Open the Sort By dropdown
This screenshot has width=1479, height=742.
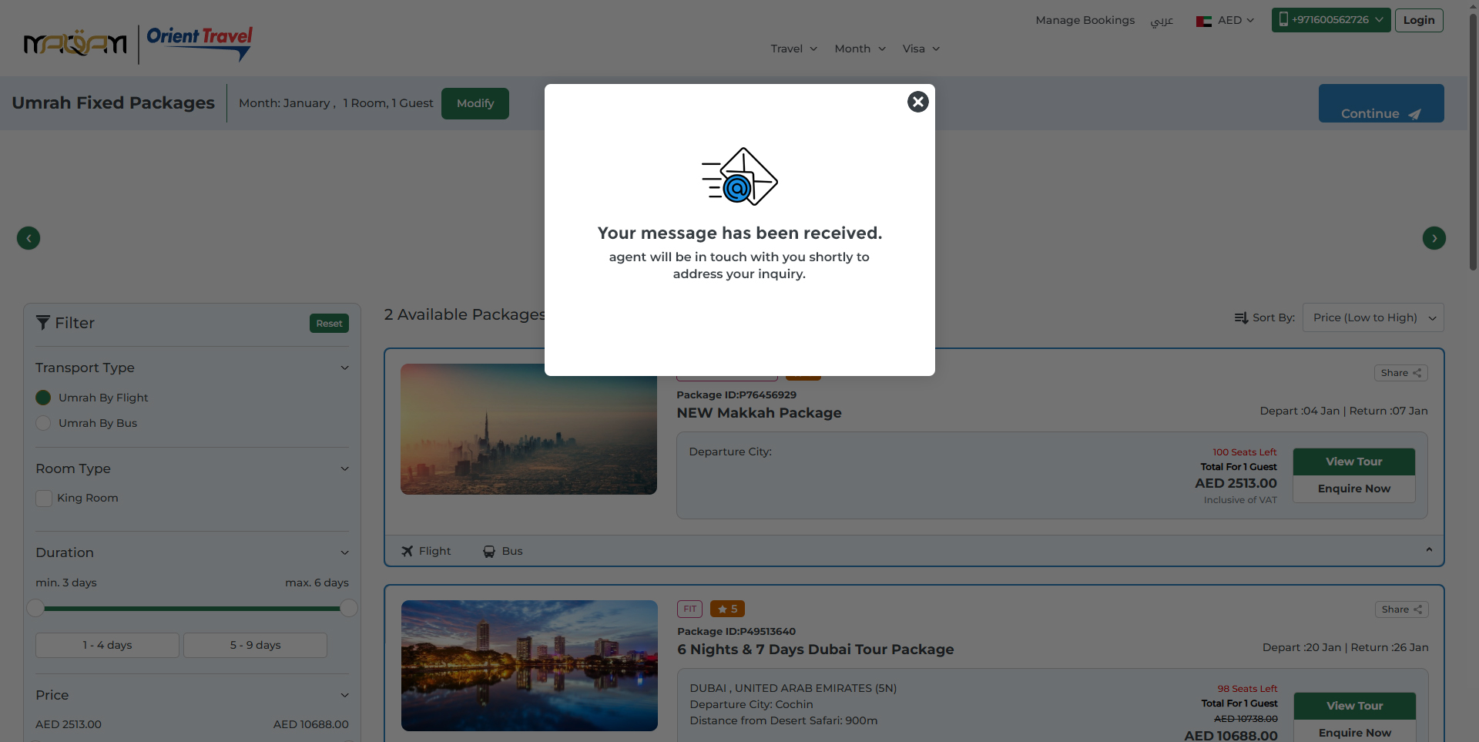(x=1373, y=317)
